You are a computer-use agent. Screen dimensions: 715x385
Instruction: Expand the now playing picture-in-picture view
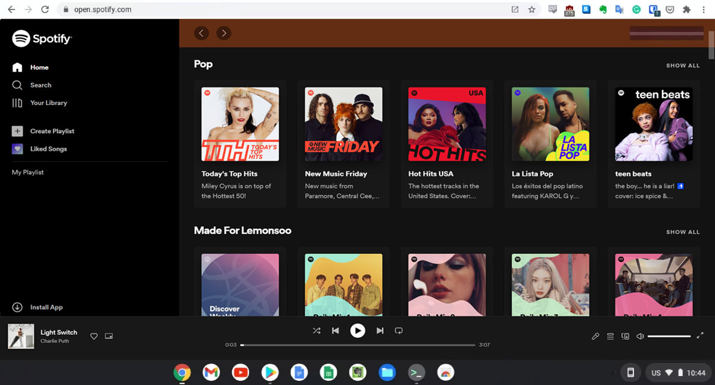coord(109,336)
